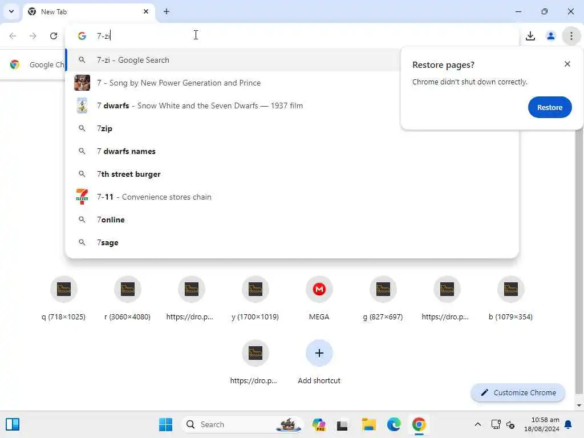Open the Windows Start menu
The image size is (584, 438).
tap(166, 424)
